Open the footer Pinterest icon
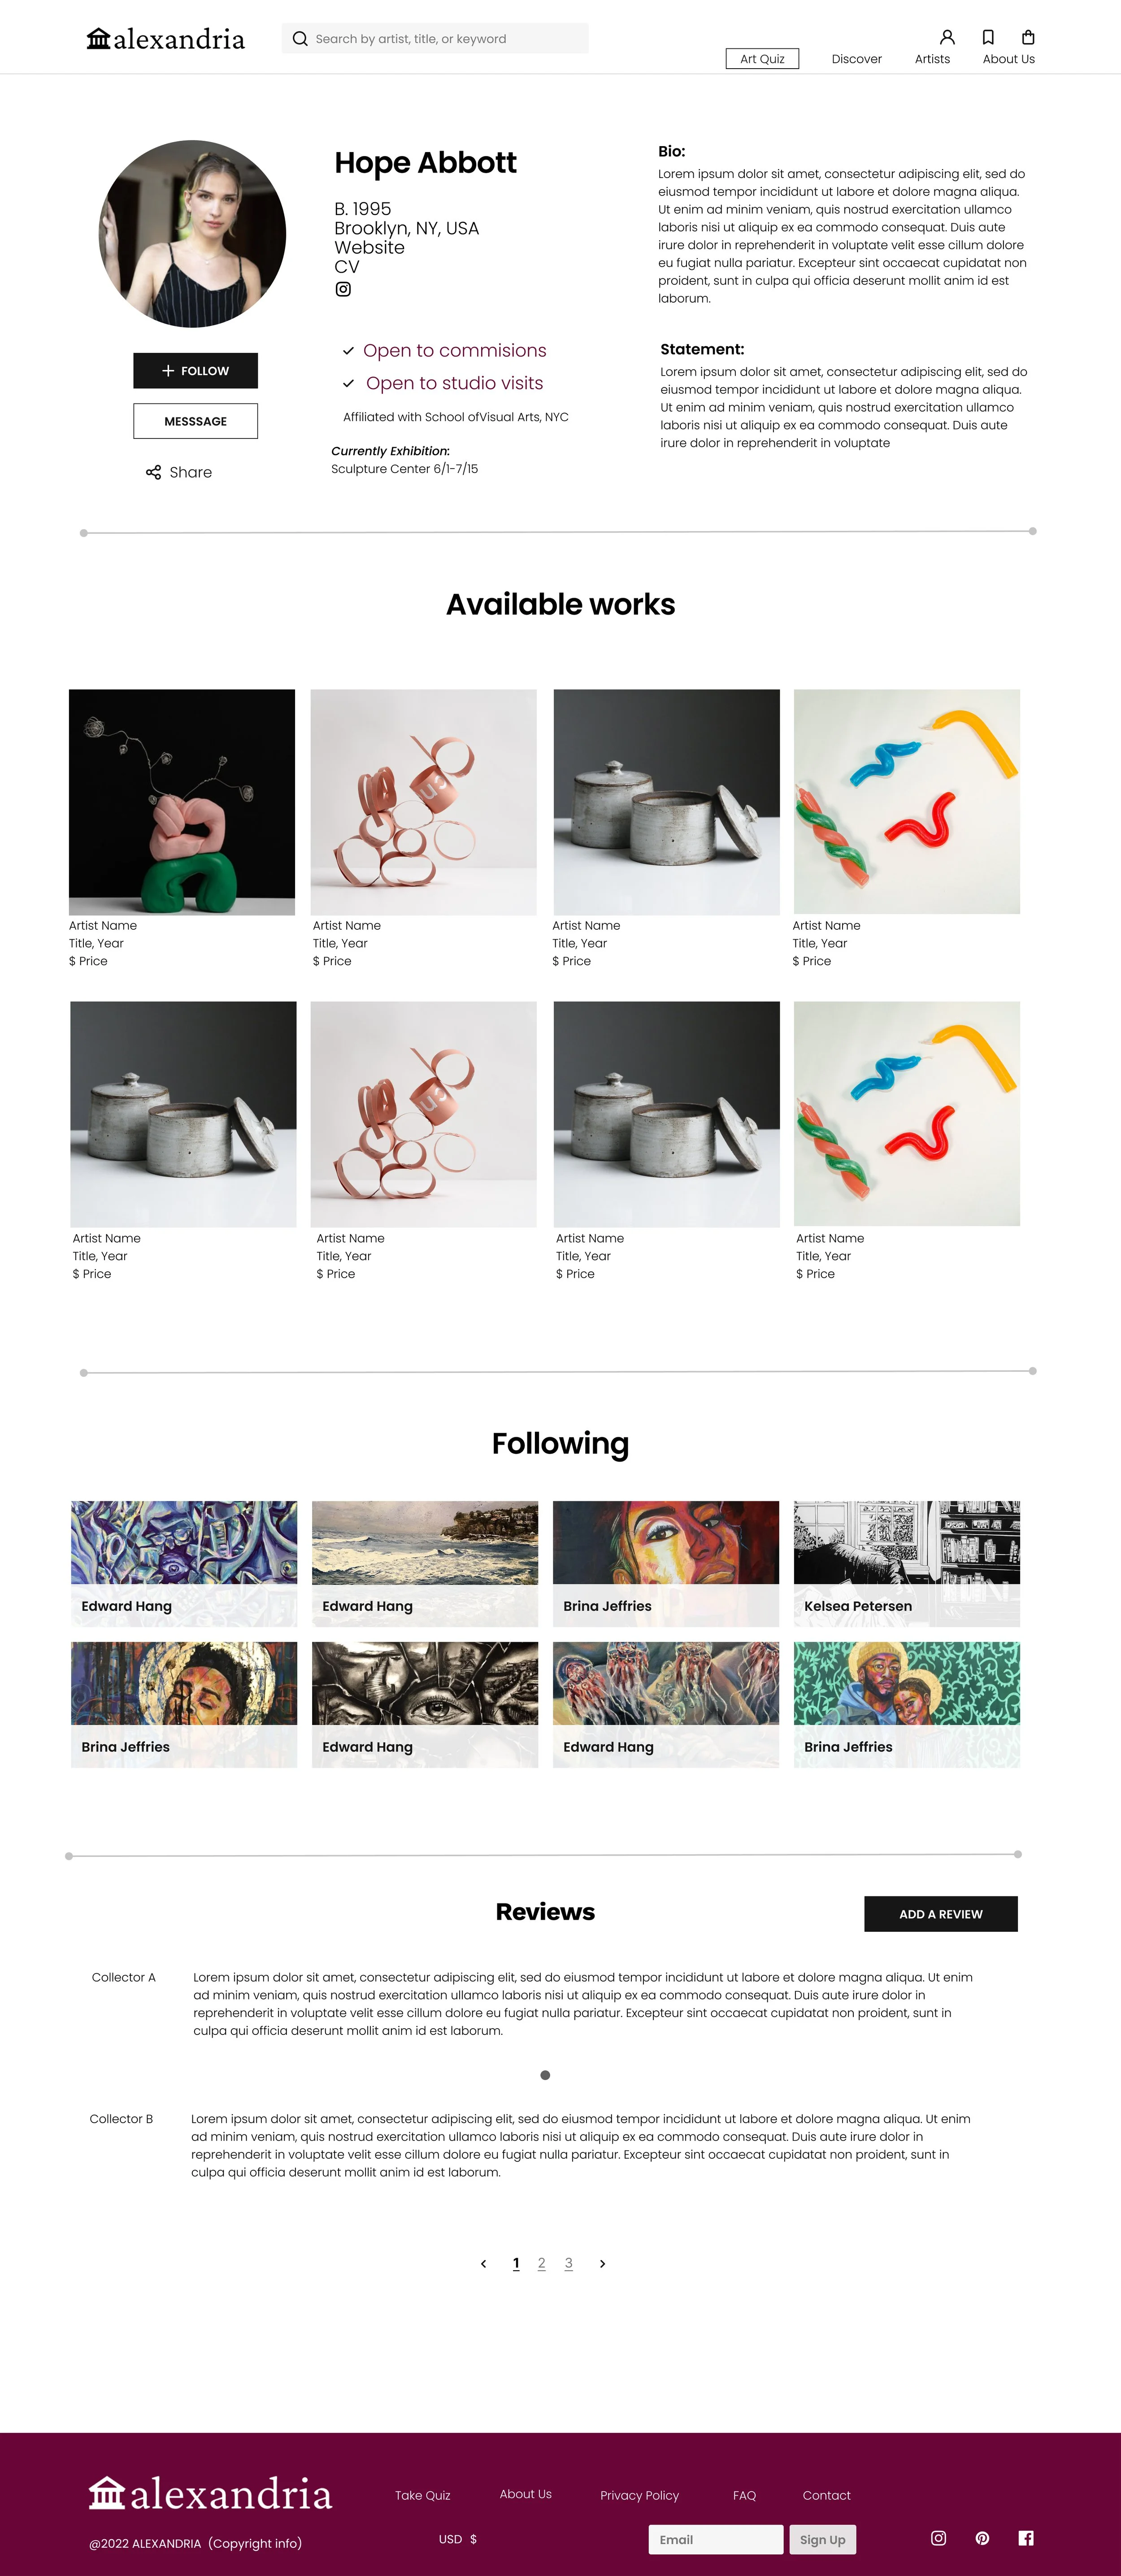Viewport: 1121px width, 2576px height. point(982,2538)
